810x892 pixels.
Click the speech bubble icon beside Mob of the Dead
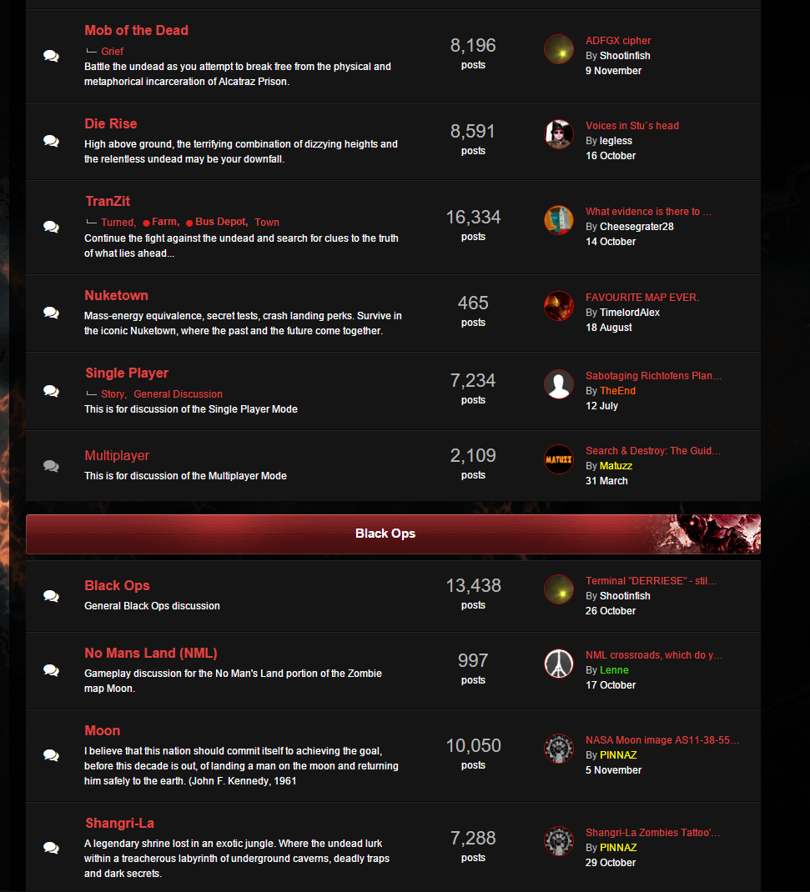(51, 56)
